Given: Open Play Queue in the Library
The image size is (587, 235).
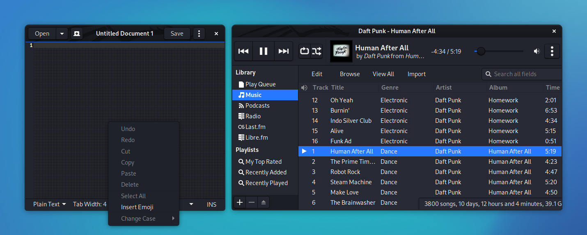Looking at the screenshot, I should click(x=265, y=84).
